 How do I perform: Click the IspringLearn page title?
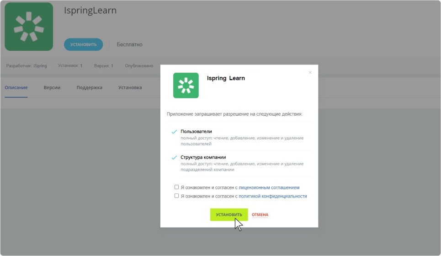[90, 11]
